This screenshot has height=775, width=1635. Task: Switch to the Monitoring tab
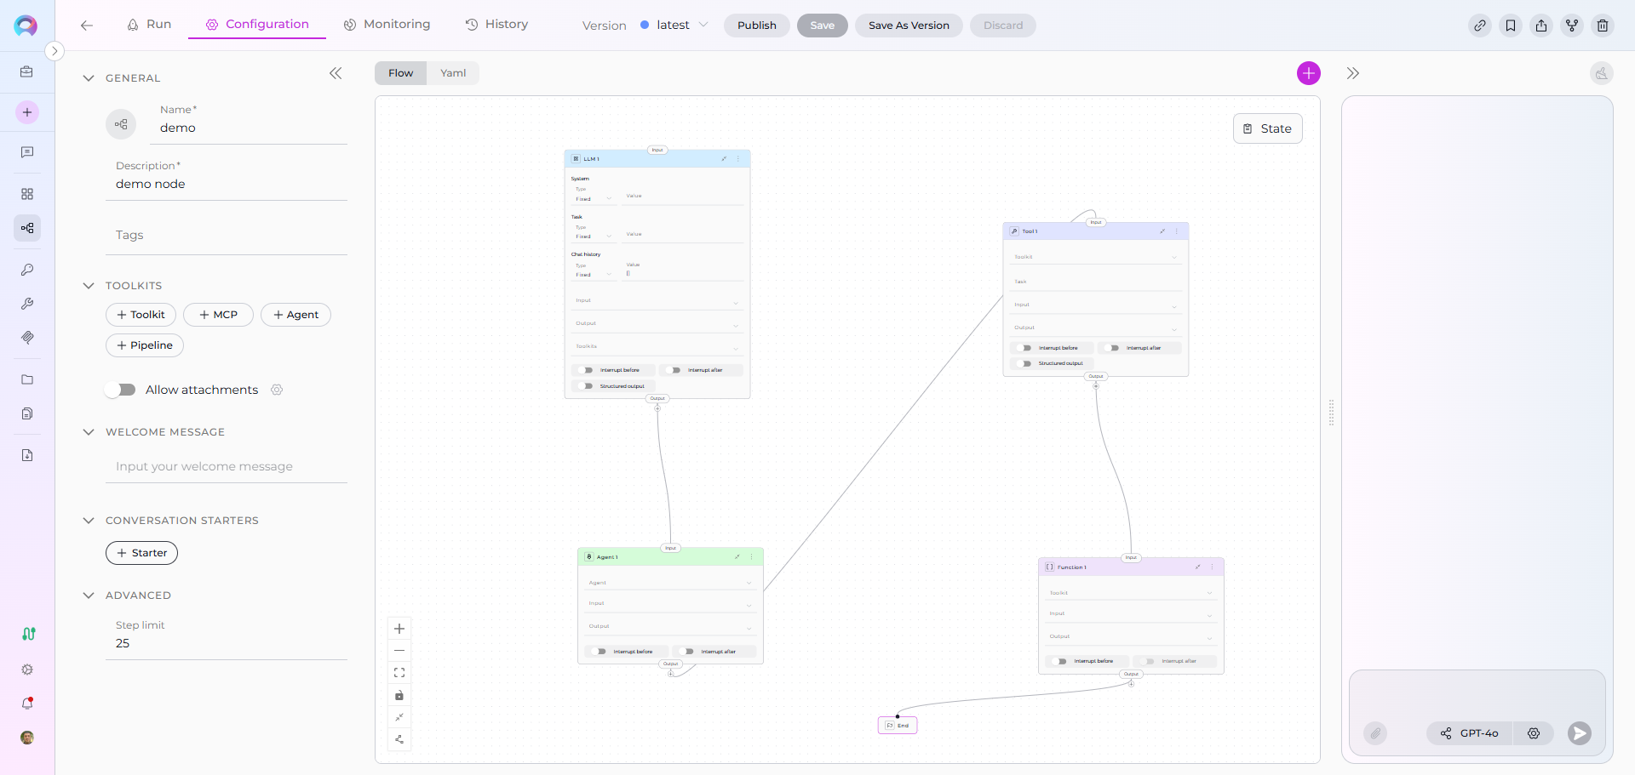pos(387,25)
